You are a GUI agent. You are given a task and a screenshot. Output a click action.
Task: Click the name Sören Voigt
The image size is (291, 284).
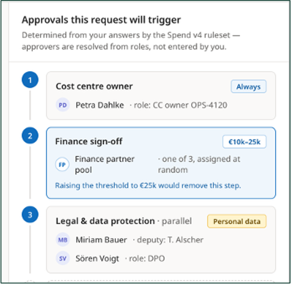pos(97,258)
